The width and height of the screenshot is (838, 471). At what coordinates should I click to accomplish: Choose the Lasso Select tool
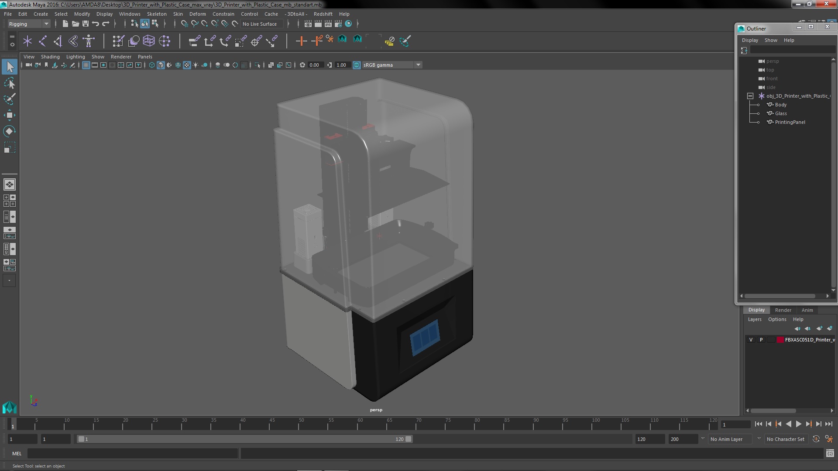tap(10, 83)
